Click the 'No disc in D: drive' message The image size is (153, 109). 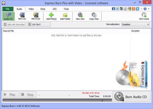click(91, 93)
